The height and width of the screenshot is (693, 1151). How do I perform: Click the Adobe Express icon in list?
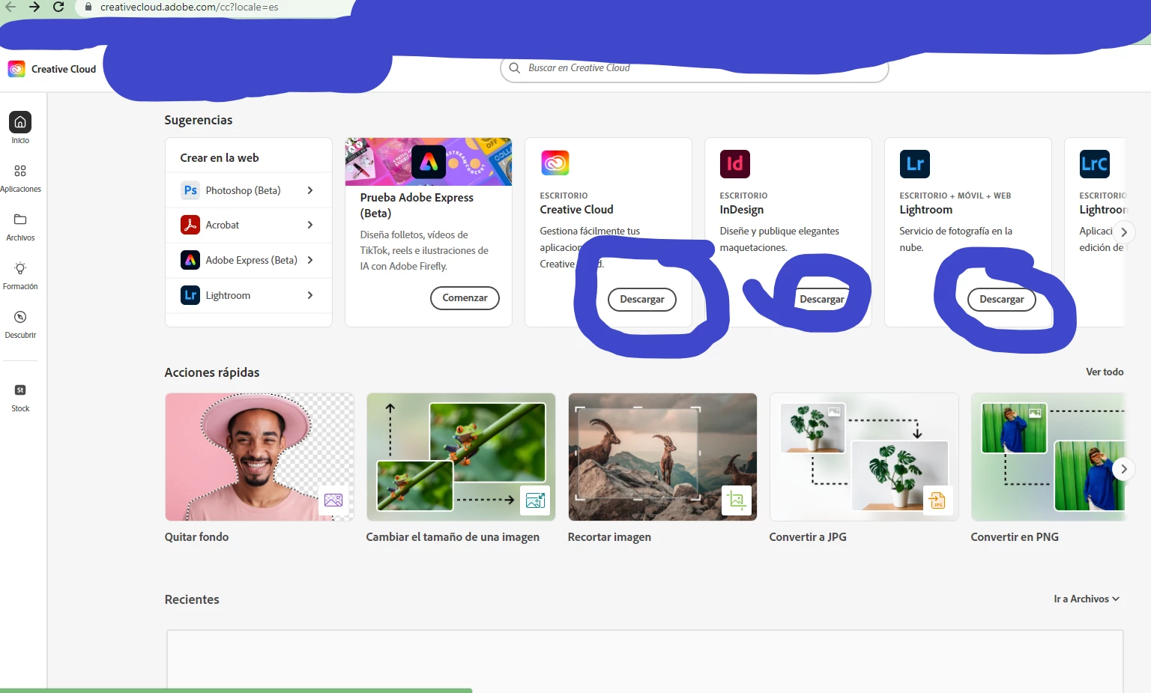click(190, 260)
